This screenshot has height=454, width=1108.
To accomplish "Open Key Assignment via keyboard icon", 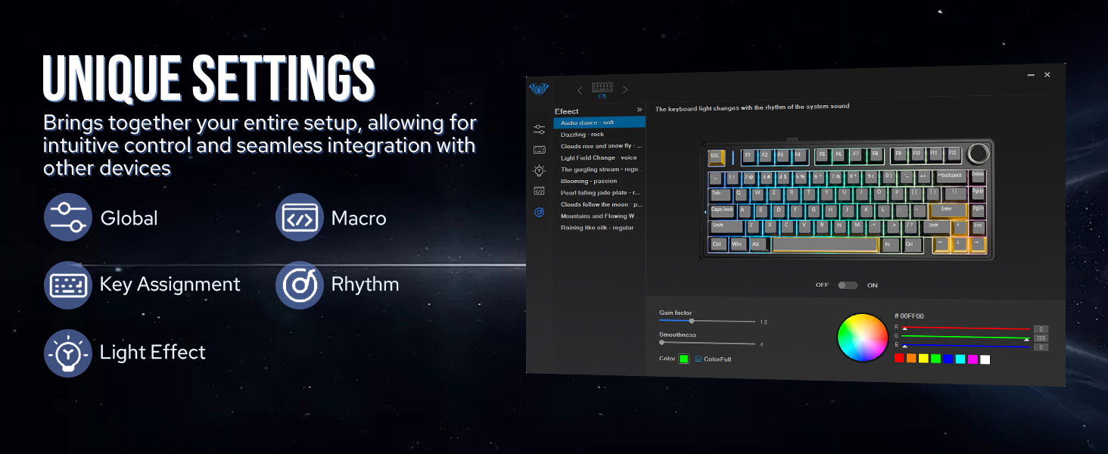I will (x=540, y=149).
